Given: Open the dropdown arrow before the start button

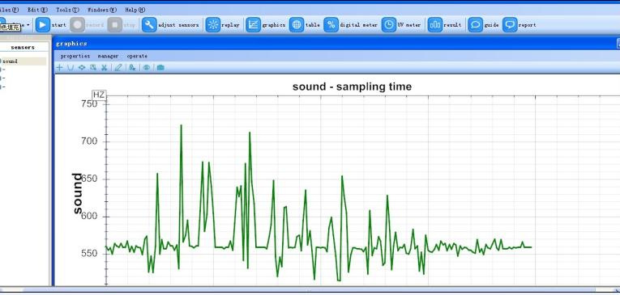Looking at the screenshot, I should click(x=28, y=25).
